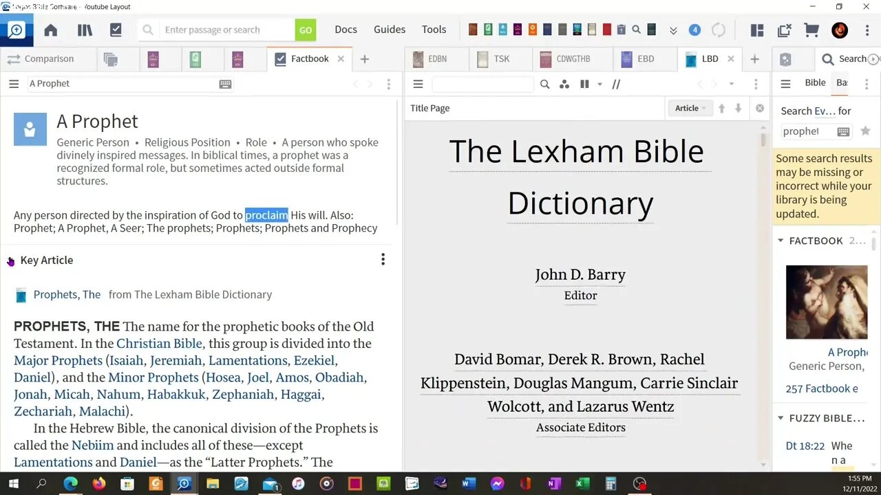Expand the shortcuts overflow double-chevron
Screen dimensions: 881x495
(673, 30)
